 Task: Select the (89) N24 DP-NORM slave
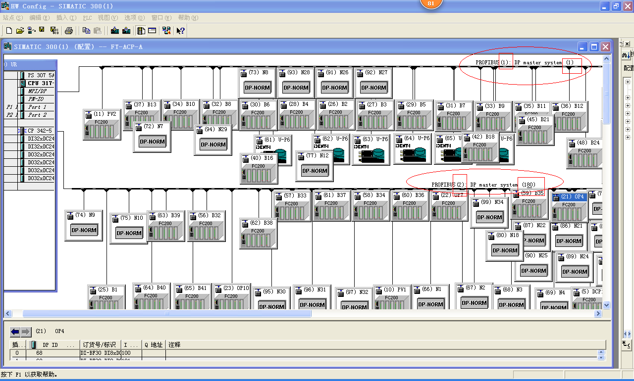pos(575,267)
